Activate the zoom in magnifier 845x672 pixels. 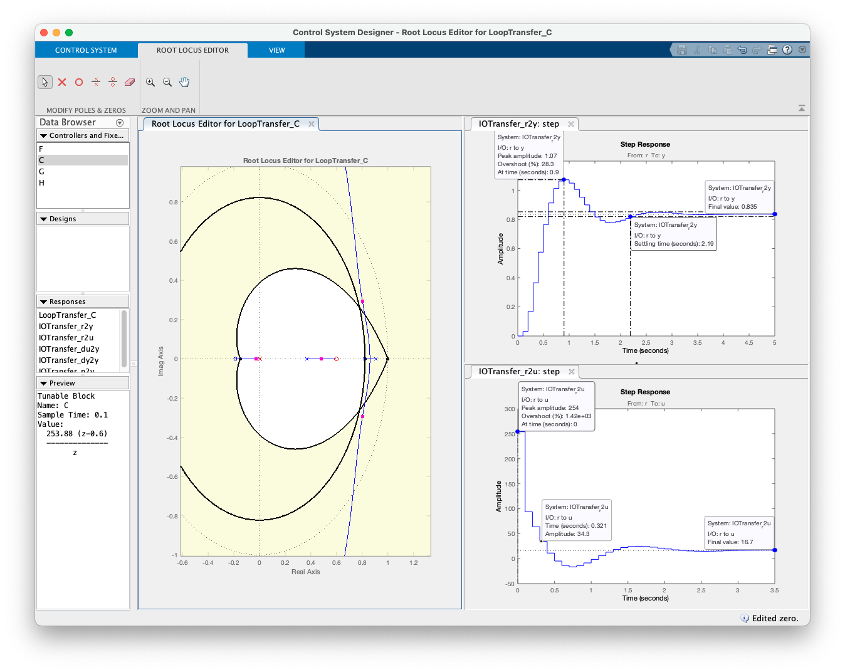150,82
